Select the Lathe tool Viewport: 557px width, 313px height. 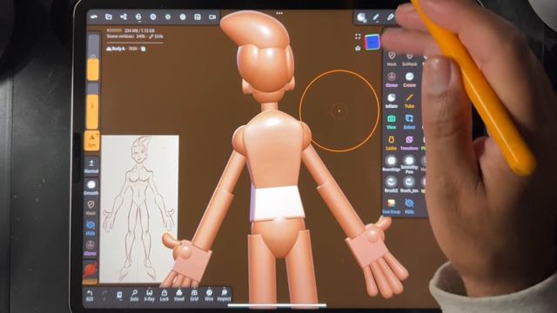[x=392, y=143]
